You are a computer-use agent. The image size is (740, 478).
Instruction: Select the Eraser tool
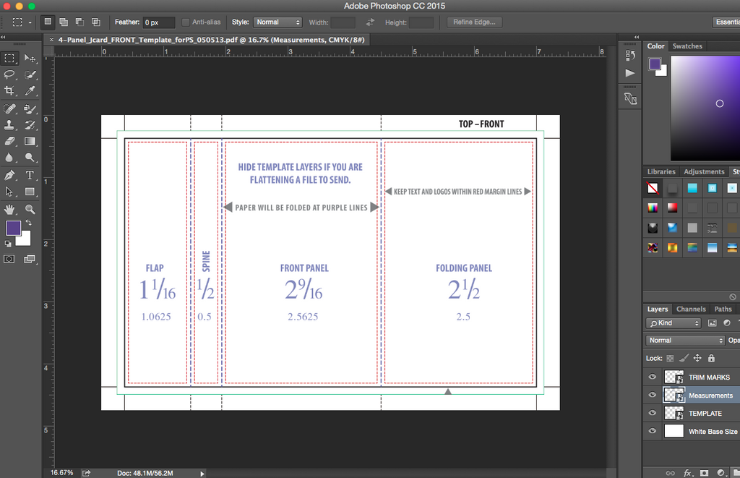point(9,142)
